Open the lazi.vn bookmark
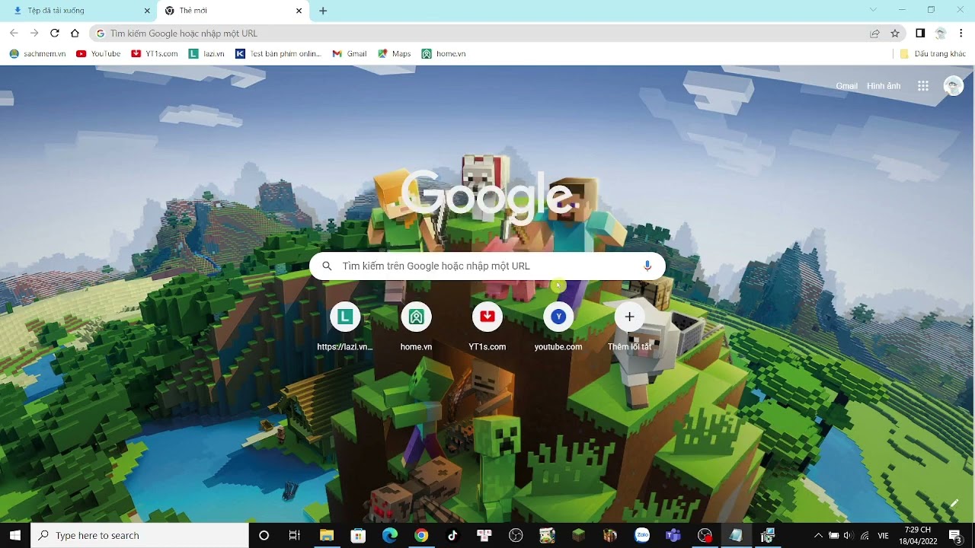Screen dimensions: 975x548 click(x=206, y=54)
